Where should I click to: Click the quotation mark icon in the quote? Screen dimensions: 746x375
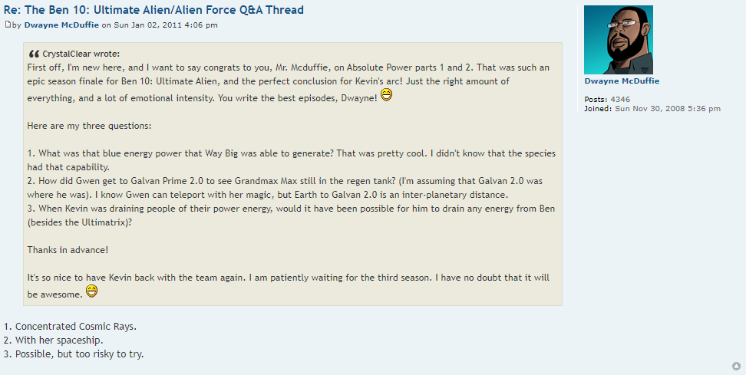(x=34, y=54)
